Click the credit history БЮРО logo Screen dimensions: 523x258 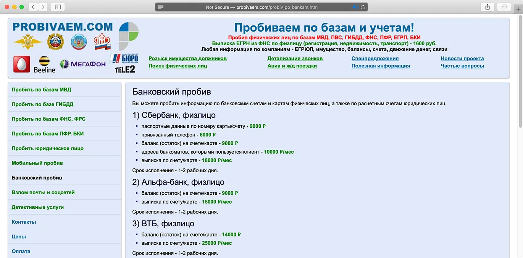(x=124, y=58)
